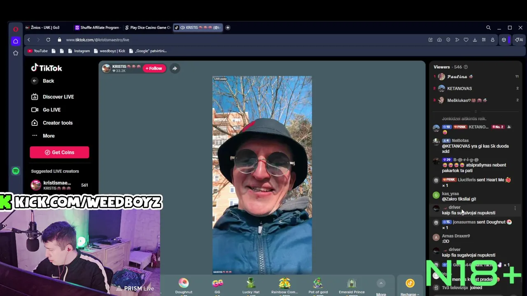This screenshot has width=527, height=296.
Task: Open the sidebar bookmarks star icon
Action: (16, 53)
